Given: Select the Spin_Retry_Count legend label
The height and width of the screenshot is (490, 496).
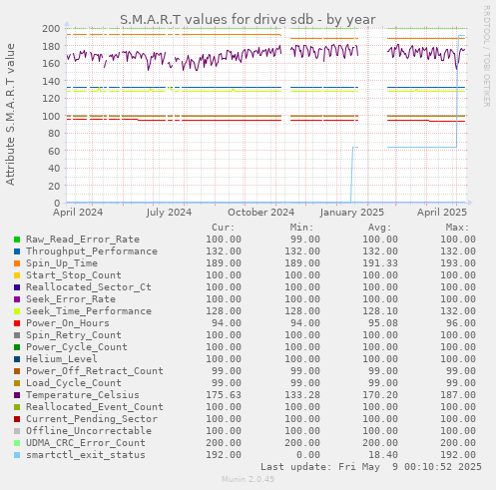Looking at the screenshot, I should coord(74,335).
